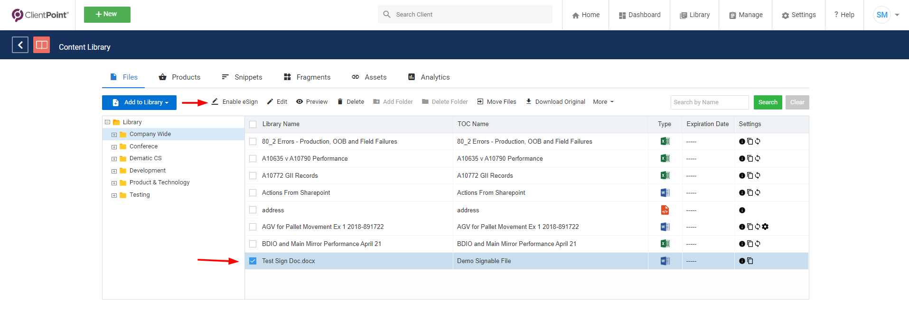
Task: Expand the Dematic CS folder
Action: [114, 159]
